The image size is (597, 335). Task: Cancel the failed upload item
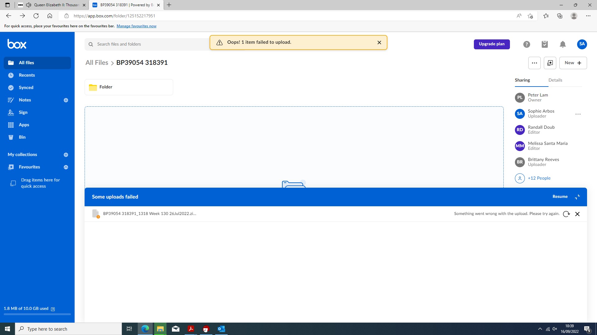(577, 214)
